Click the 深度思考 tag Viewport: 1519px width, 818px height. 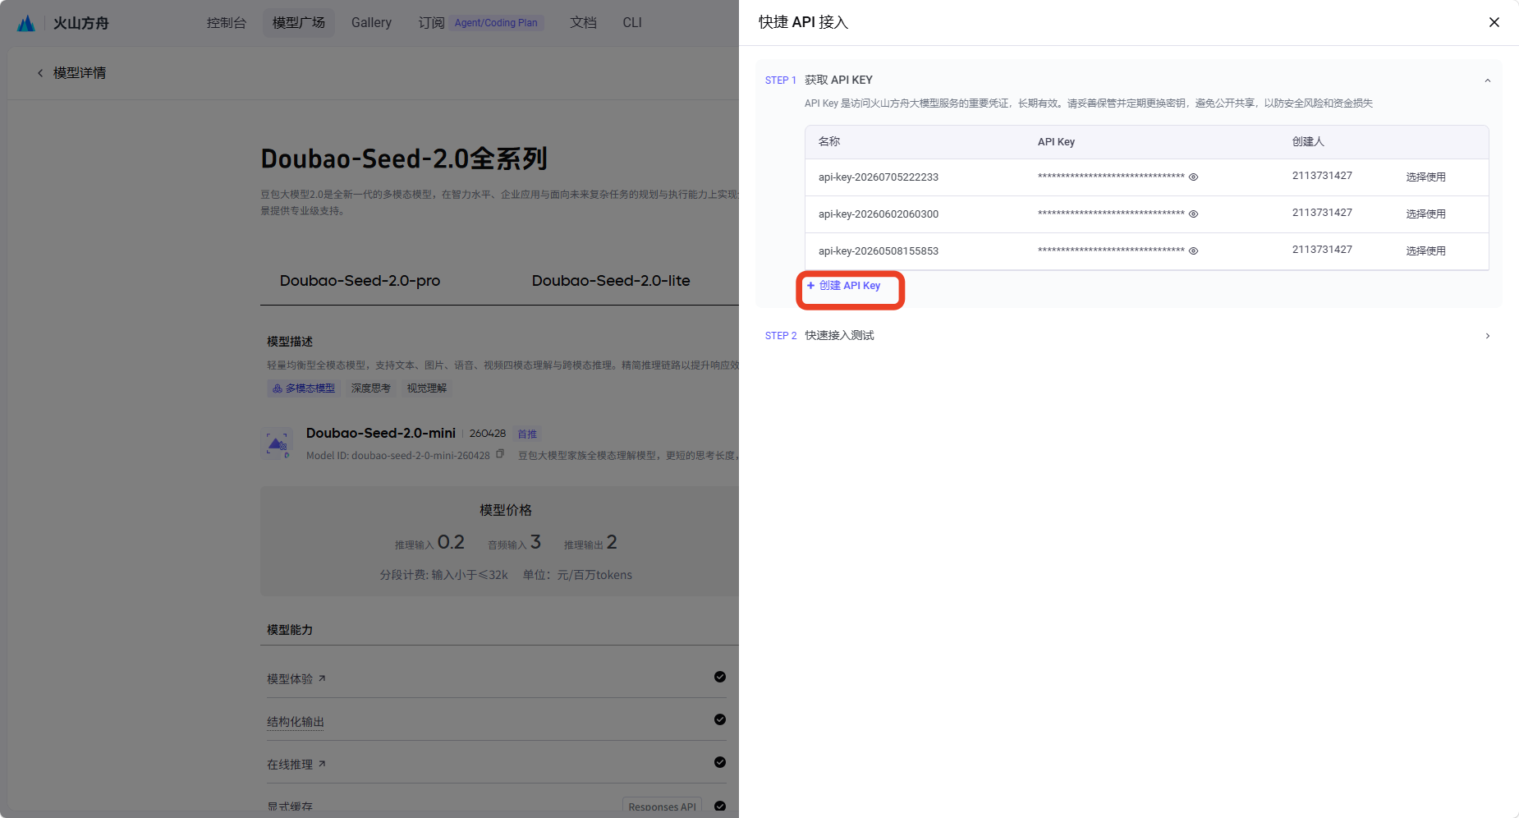(x=371, y=388)
